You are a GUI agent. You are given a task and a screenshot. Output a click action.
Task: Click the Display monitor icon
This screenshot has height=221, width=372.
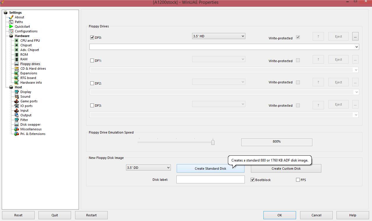(x=17, y=92)
